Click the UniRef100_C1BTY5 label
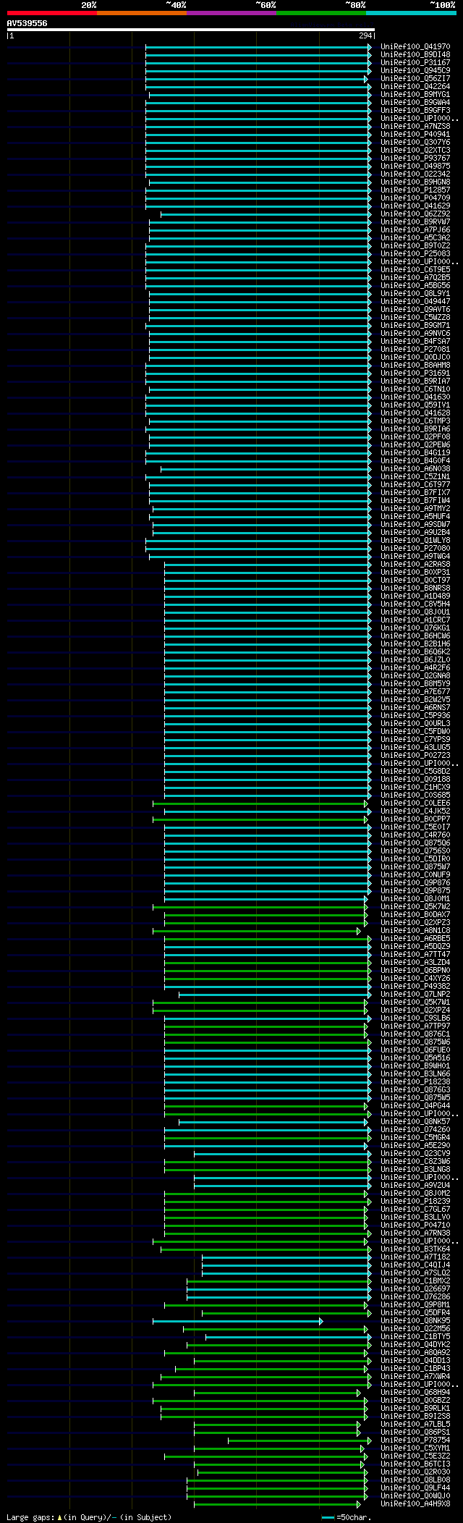Image resolution: width=463 pixels, height=1523 pixels. pyautogui.click(x=415, y=1337)
